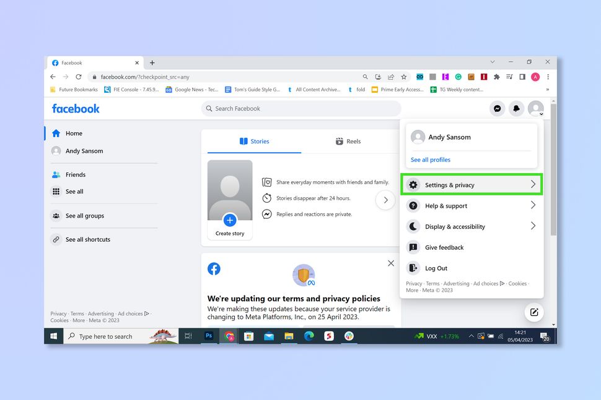Open Google News bookmark

pos(192,90)
